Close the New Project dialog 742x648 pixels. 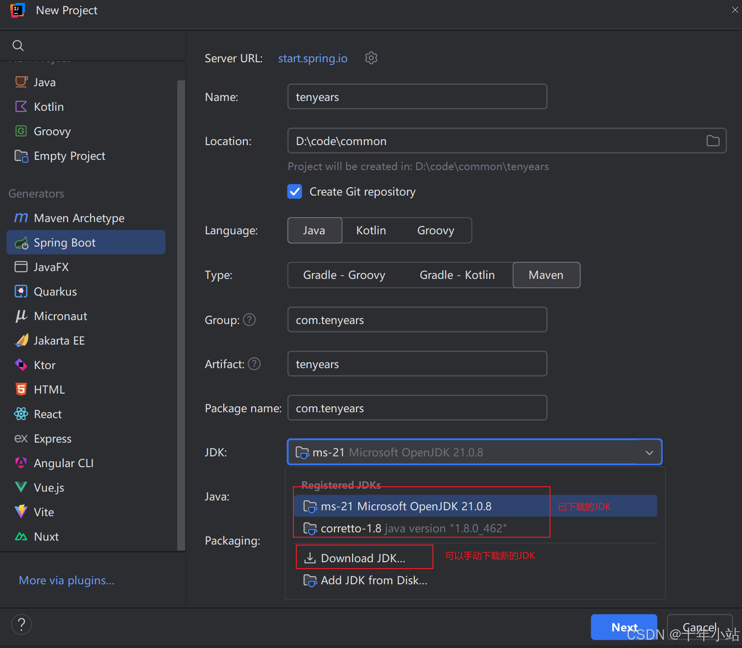(x=735, y=10)
